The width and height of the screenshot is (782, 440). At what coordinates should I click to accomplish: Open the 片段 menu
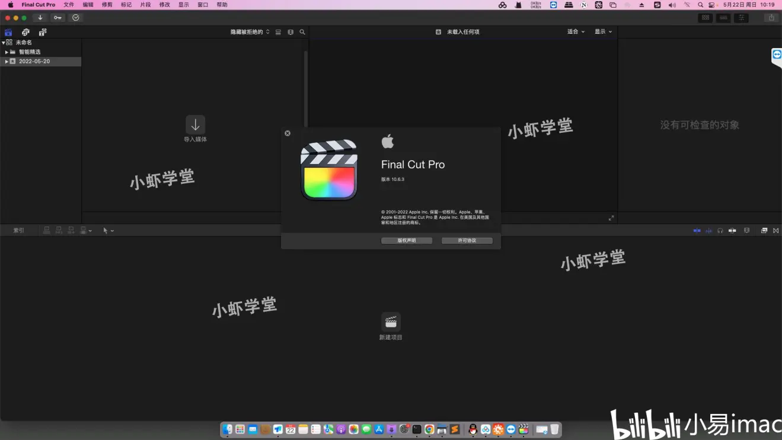[x=145, y=5]
